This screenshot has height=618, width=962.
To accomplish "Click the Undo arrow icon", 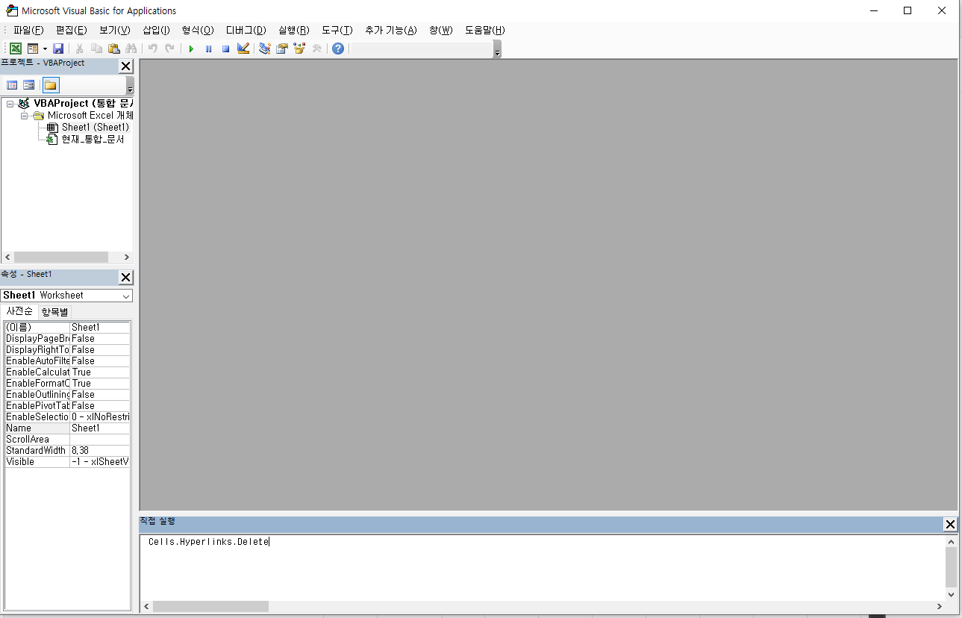I will (x=152, y=49).
